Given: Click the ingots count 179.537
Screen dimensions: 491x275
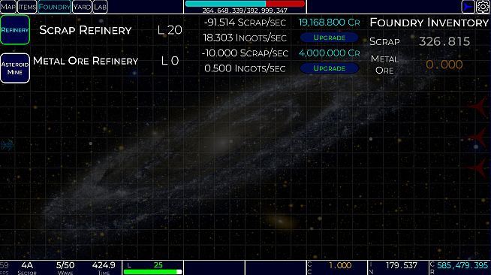Looking at the screenshot, I should tap(402, 265).
